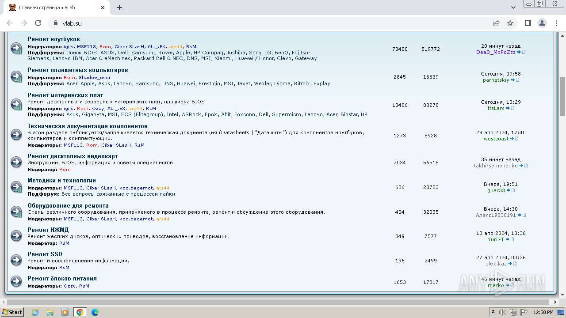Open the Ремонт НЖМД forum
Screen dimensions: 566x318
[48, 230]
